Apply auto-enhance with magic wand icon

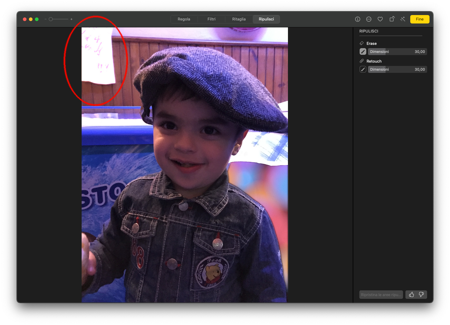(403, 19)
